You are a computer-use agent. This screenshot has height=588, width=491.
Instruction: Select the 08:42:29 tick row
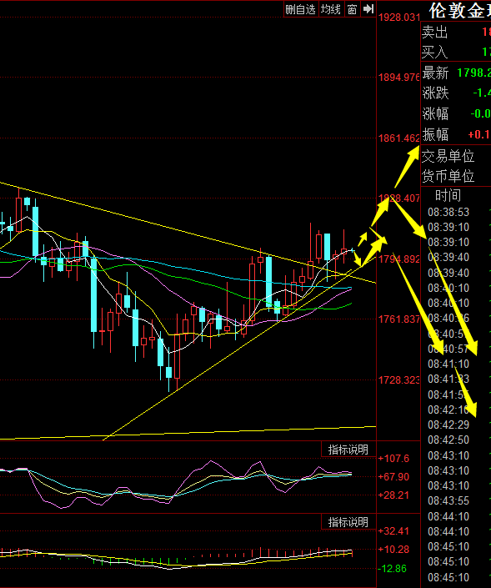click(448, 425)
